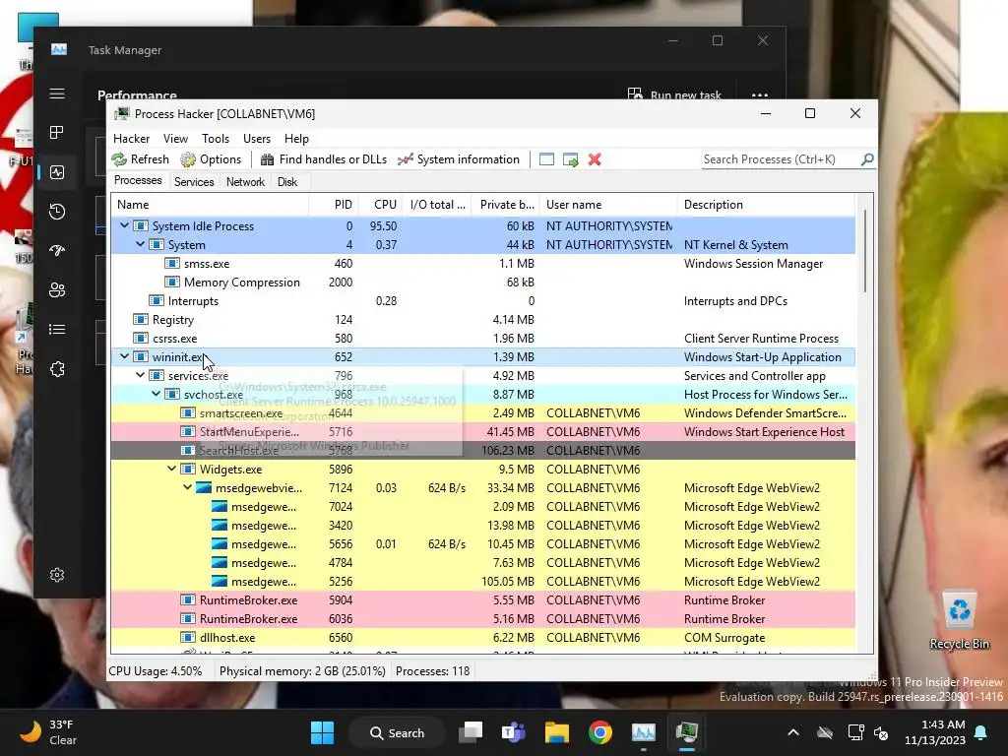The width and height of the screenshot is (1008, 756).
Task: Open Task Manager Users page icon
Action: (57, 290)
